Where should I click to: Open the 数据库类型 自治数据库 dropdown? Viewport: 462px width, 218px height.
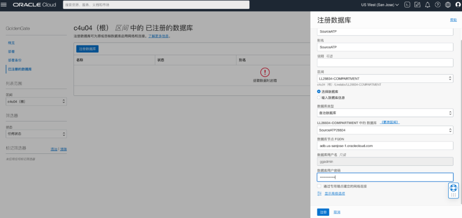[x=385, y=113]
